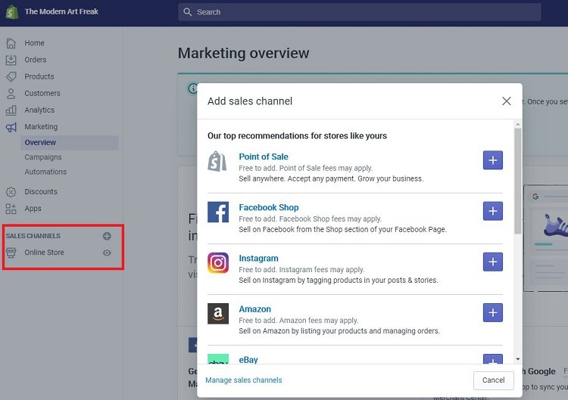
Task: Click the Amazon logo icon
Action: pyautogui.click(x=218, y=314)
